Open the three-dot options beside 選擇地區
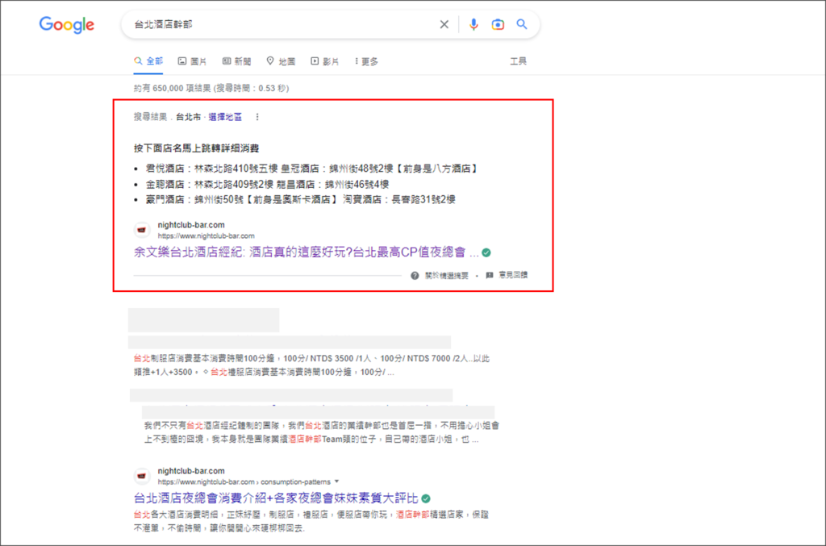Screen dimensions: 826x546 click(257, 117)
